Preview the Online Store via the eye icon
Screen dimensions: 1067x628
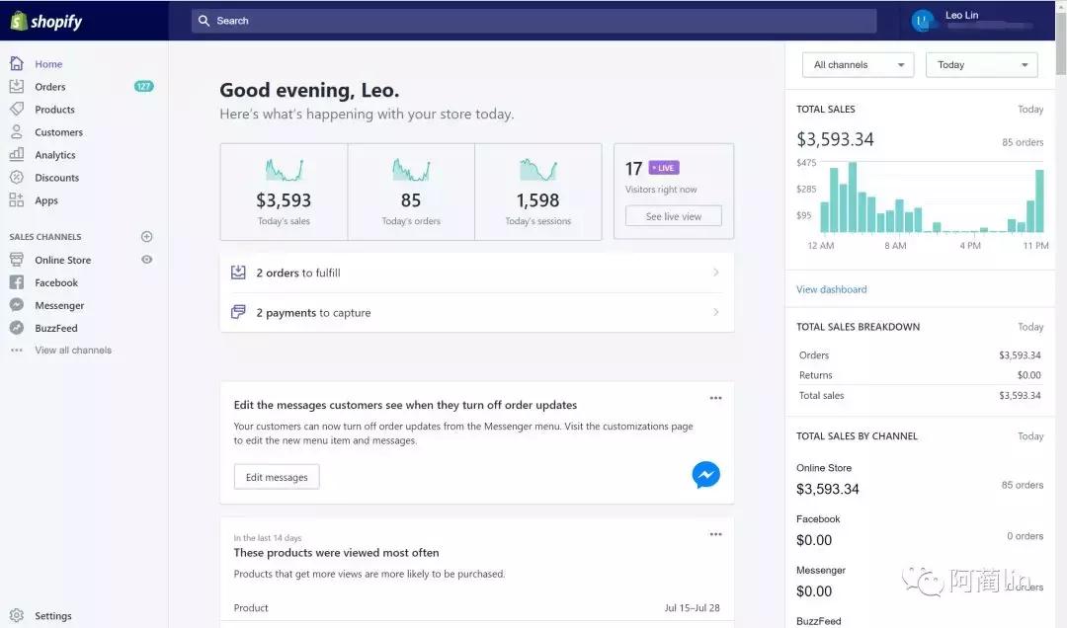pos(146,260)
